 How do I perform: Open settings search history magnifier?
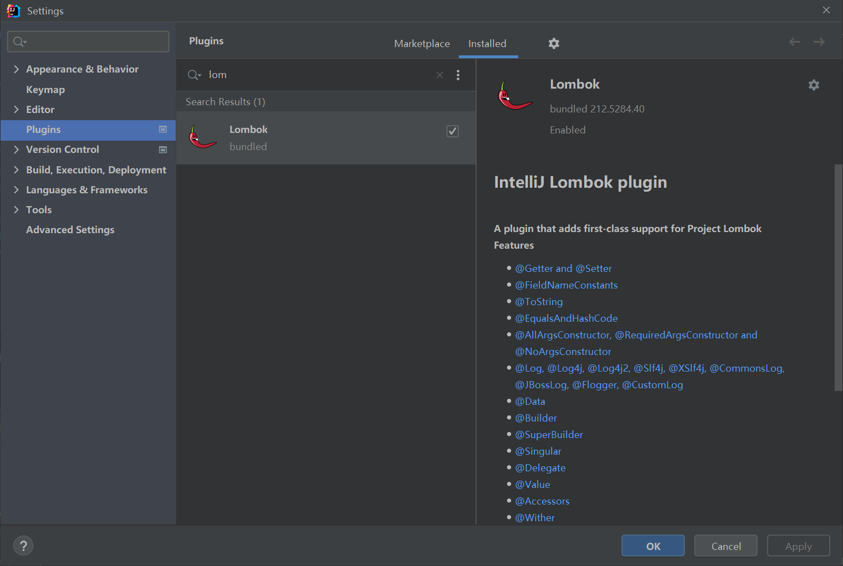20,42
